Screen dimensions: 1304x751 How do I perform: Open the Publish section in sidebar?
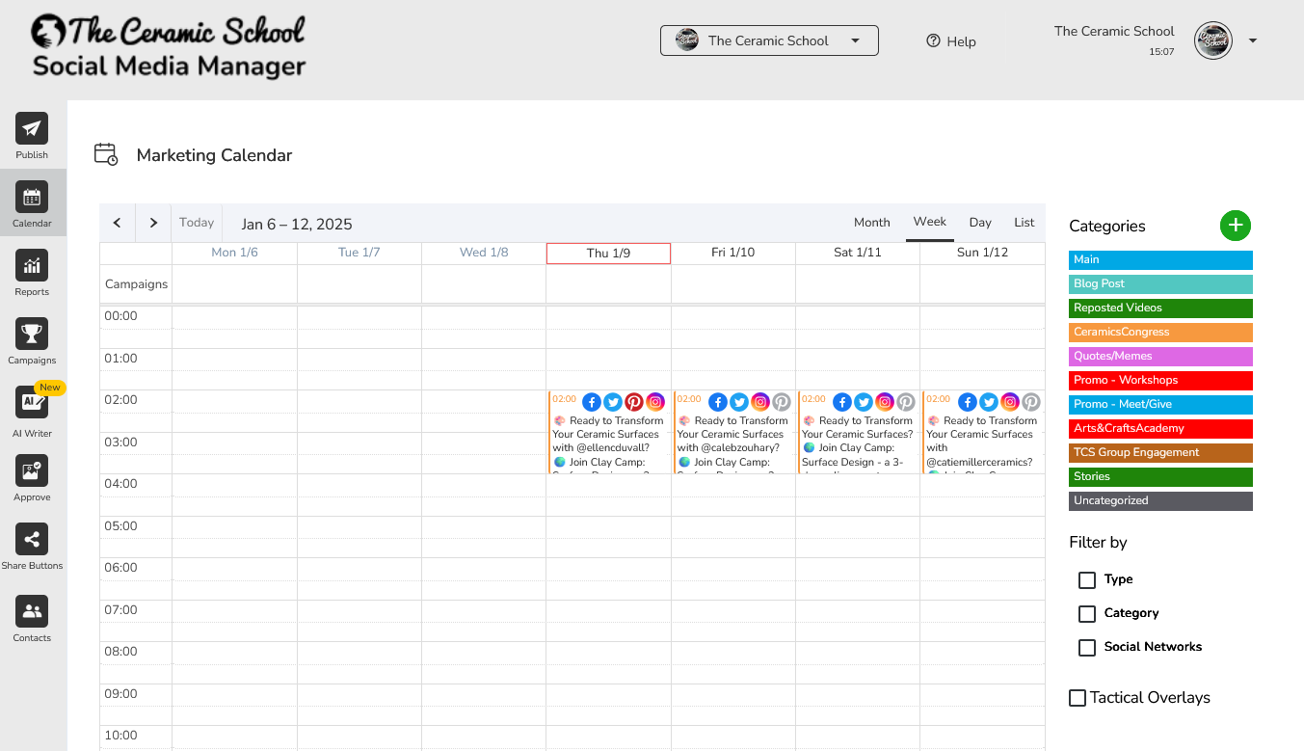click(x=32, y=136)
